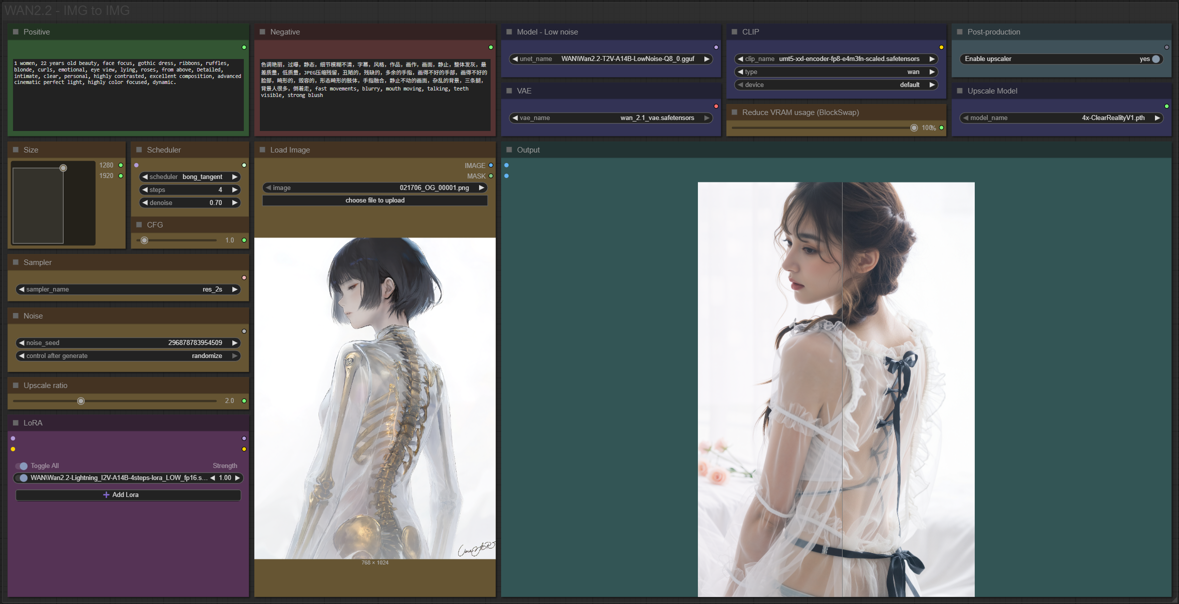Click left arrow on unet_name selector
The image size is (1179, 604).
click(x=515, y=59)
